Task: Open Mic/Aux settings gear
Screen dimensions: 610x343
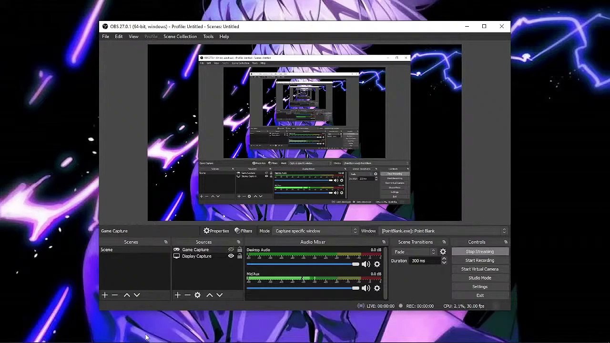Action: (377, 288)
